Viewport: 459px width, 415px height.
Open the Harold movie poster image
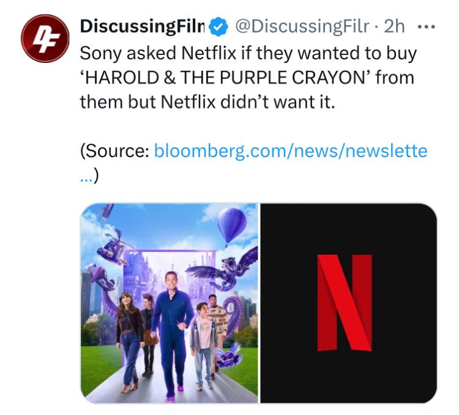[x=169, y=303]
